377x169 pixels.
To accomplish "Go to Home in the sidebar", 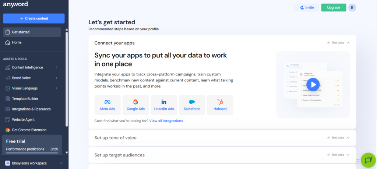I will 17,42.
